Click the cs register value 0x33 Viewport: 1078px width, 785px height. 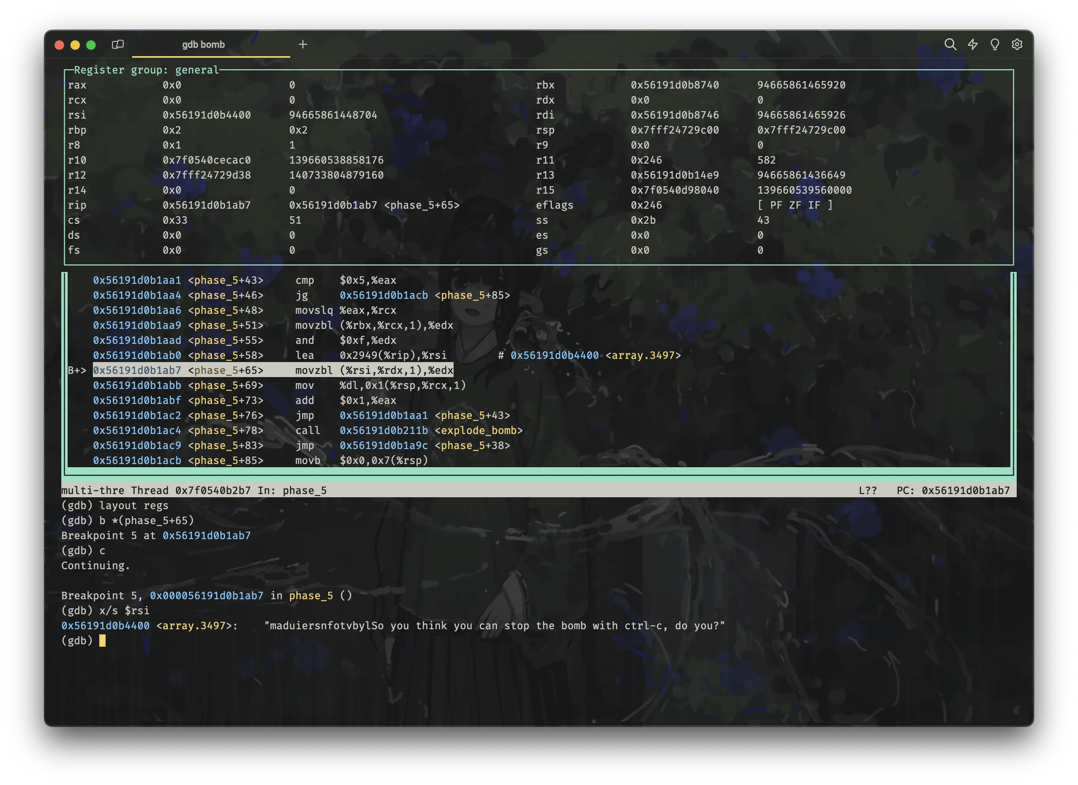click(175, 221)
